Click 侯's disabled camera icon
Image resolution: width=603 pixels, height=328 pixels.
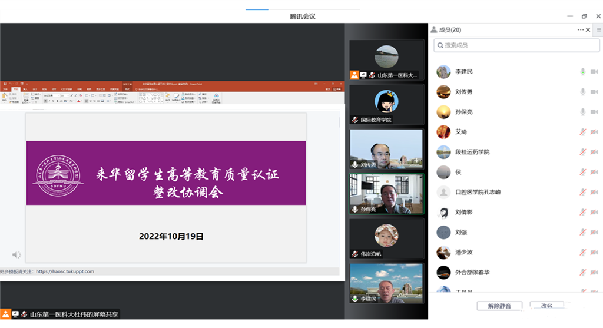(x=594, y=172)
